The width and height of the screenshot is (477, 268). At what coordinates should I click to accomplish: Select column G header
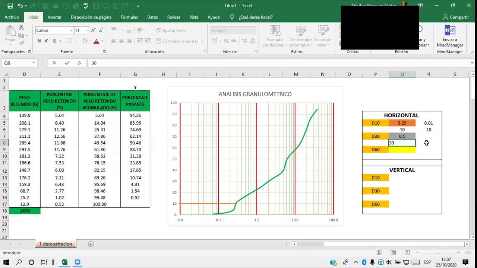(x=135, y=74)
